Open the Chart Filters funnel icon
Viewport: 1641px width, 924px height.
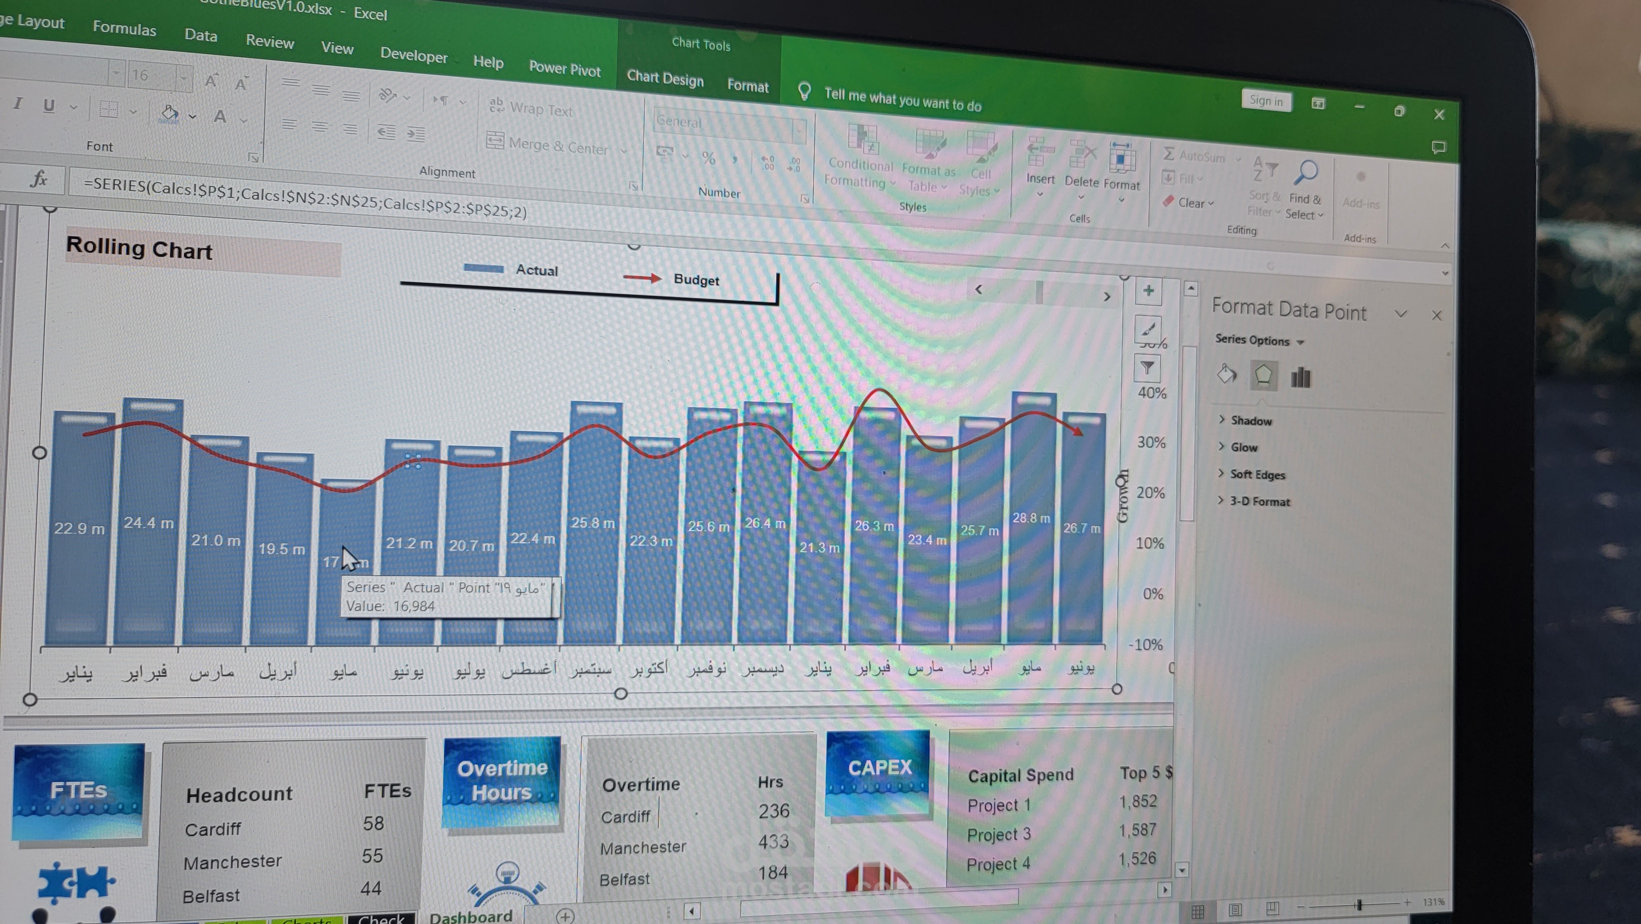(1147, 368)
